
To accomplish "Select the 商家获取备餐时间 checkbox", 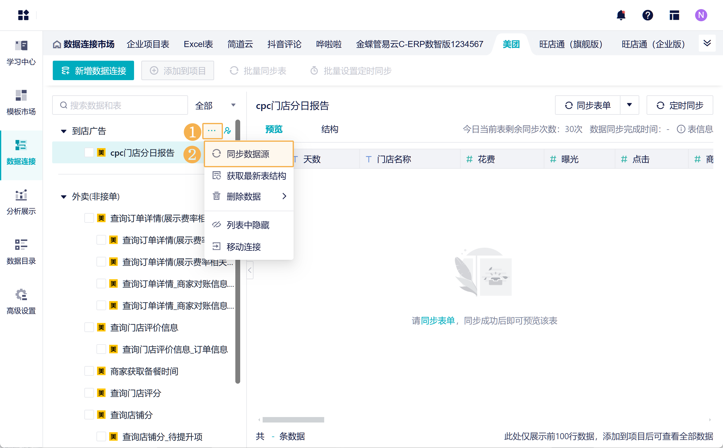I will tap(89, 371).
